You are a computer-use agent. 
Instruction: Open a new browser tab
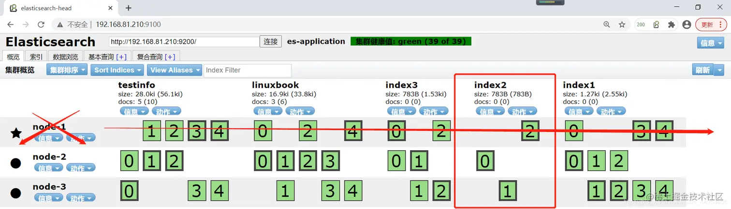129,8
